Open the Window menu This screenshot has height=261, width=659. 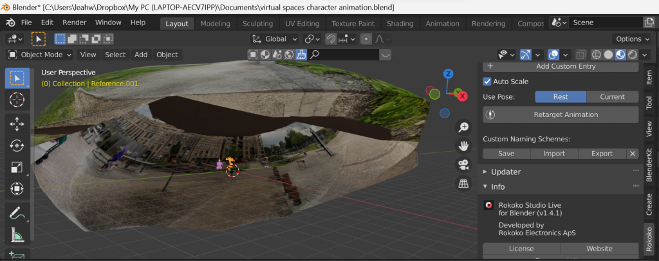(x=107, y=22)
